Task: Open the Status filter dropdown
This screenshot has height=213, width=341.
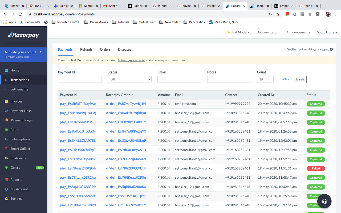Action: coord(129,79)
